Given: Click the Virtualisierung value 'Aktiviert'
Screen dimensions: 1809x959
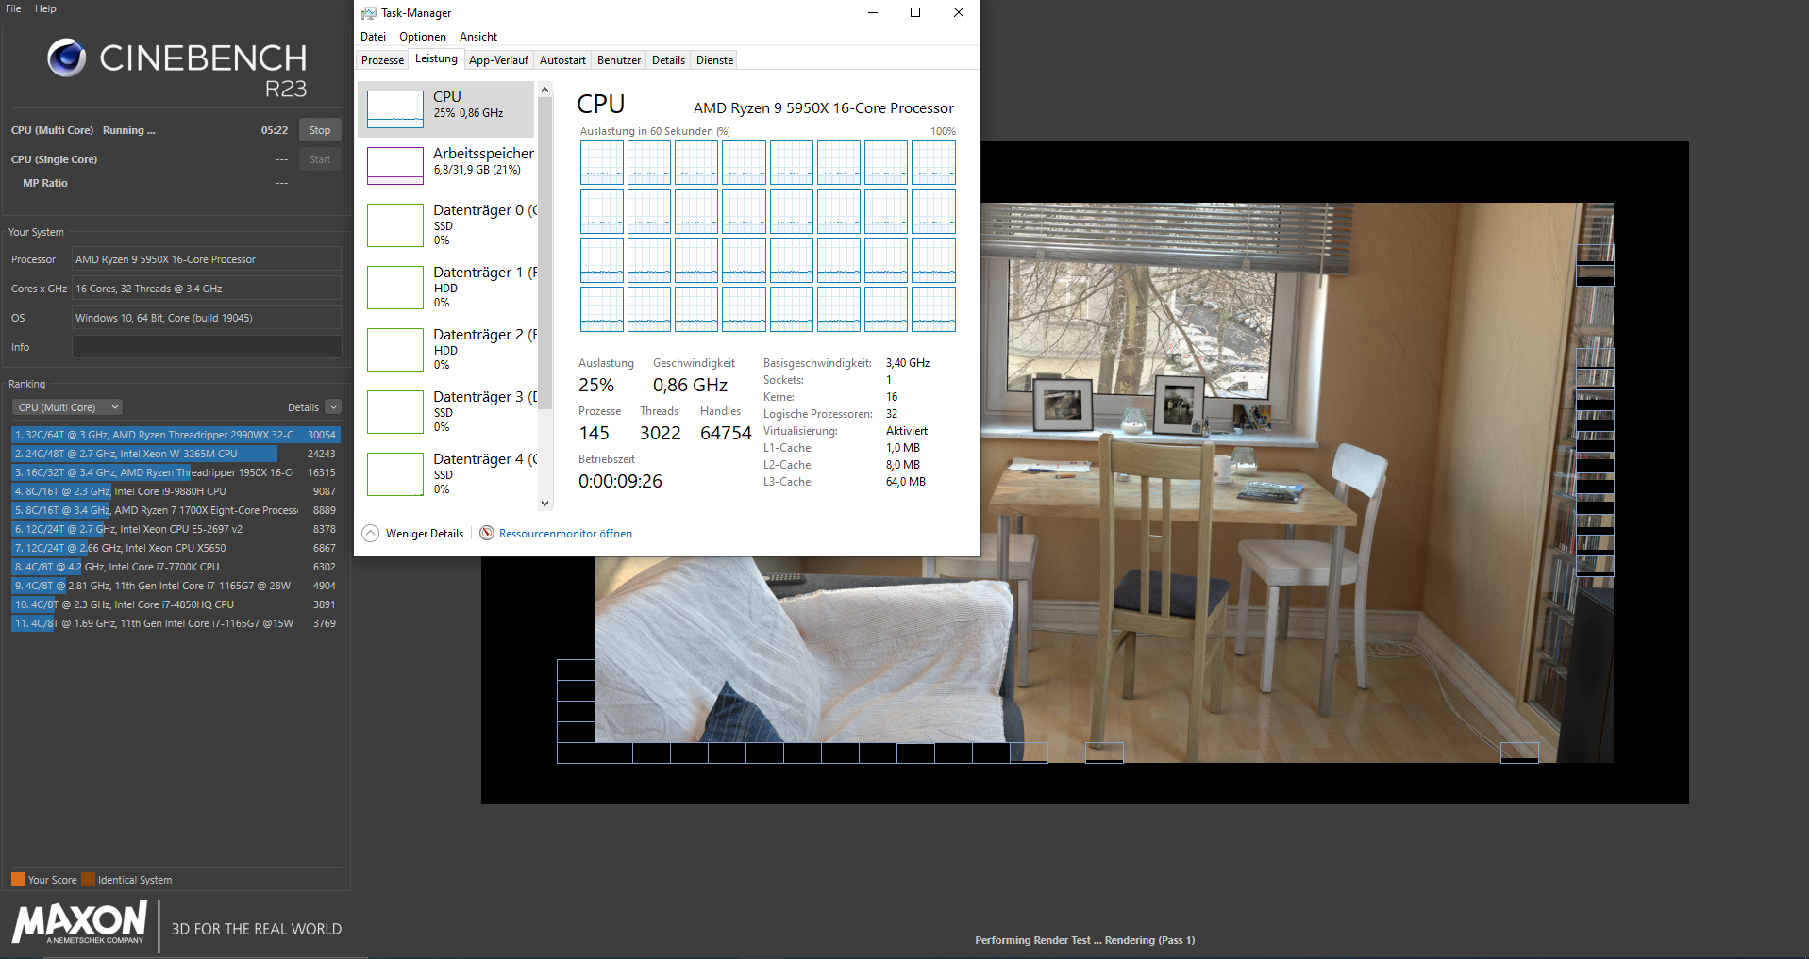Looking at the screenshot, I should [x=907, y=431].
